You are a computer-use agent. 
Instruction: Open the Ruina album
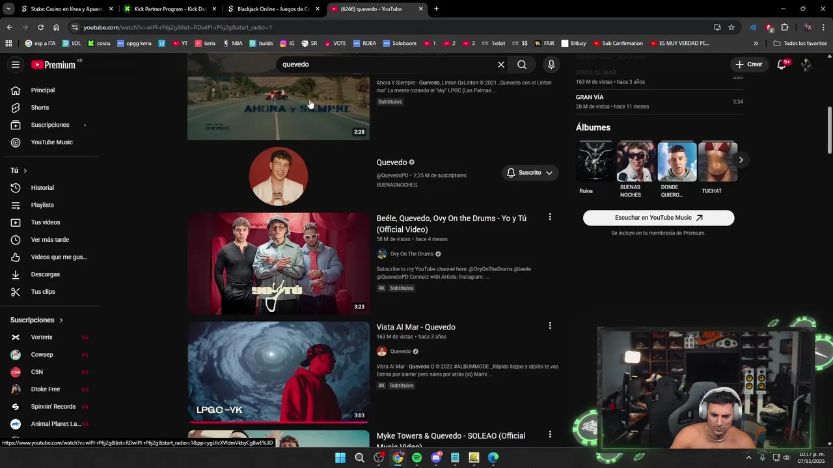pos(595,168)
